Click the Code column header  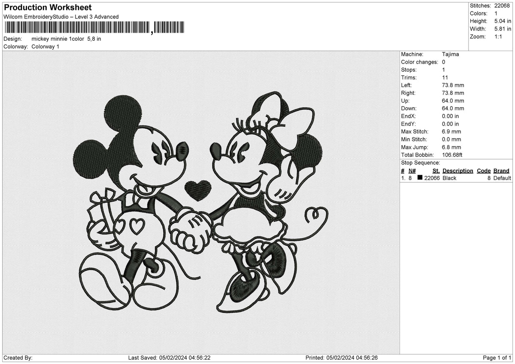click(484, 170)
